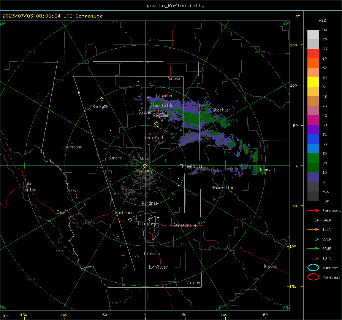Image resolution: width=342 pixels, height=320 pixels.
Task: Click the cyan 'current' ellipse legend icon
Action: tap(313, 267)
